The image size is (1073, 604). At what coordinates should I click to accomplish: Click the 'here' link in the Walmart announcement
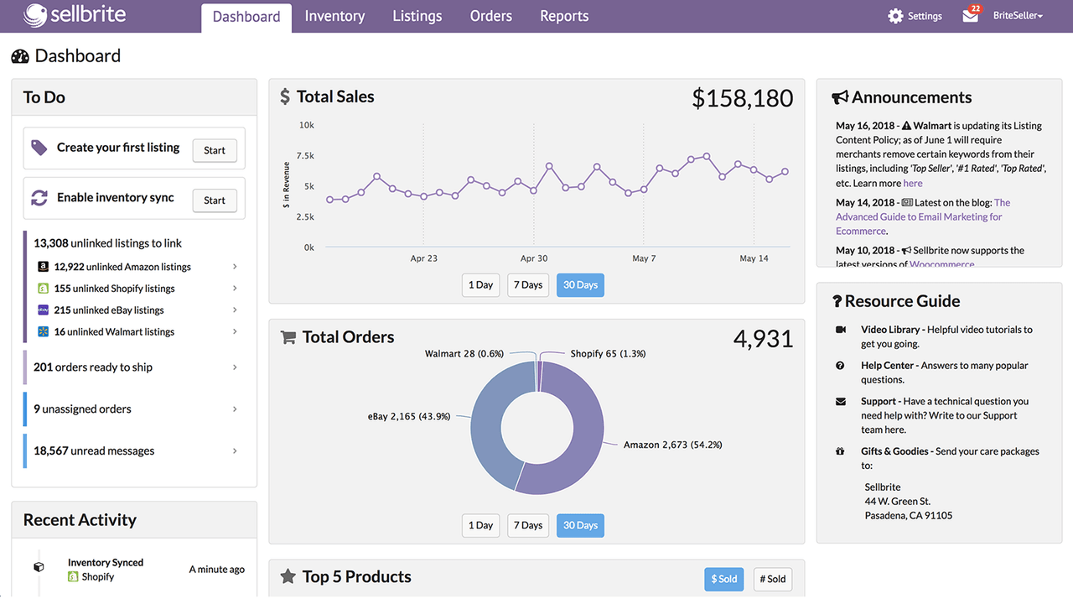[x=913, y=183]
